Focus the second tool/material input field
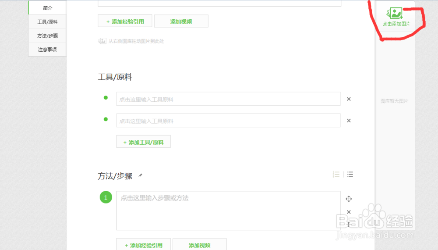This screenshot has height=250, width=438. click(x=228, y=121)
